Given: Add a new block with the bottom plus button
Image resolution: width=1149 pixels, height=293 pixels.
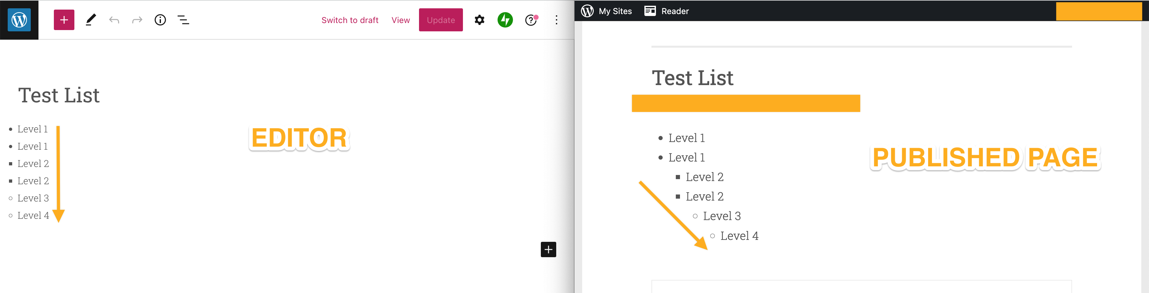Looking at the screenshot, I should click(x=548, y=249).
